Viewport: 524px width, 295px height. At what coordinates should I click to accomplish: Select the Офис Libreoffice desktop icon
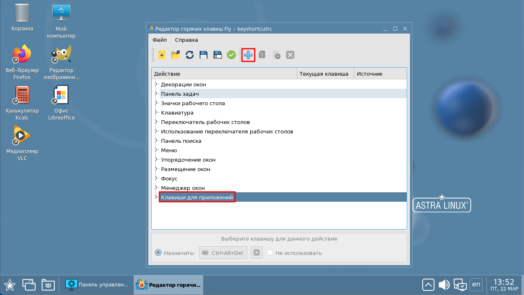61,103
